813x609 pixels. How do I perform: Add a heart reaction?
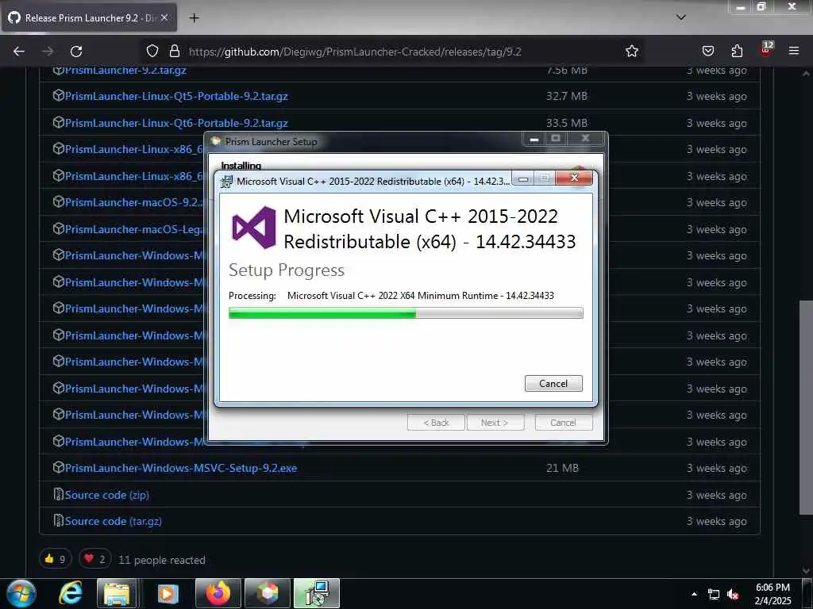pyautogui.click(x=95, y=559)
